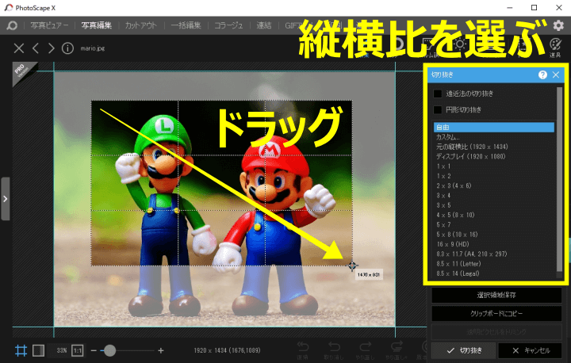Open help in the 切り抜き panel

pyautogui.click(x=542, y=75)
